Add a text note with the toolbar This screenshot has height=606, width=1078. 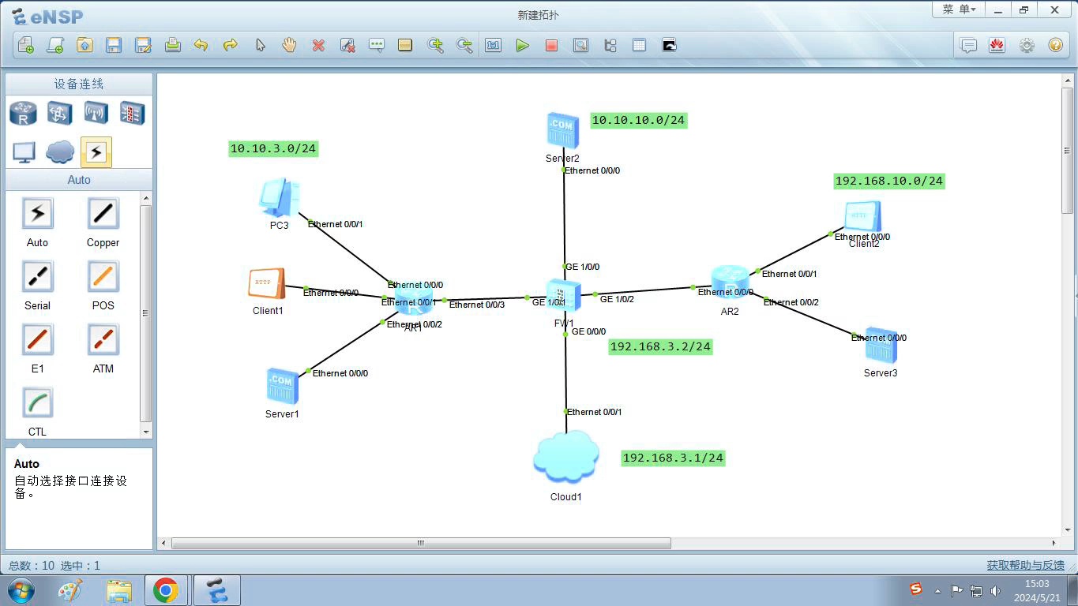(x=377, y=45)
